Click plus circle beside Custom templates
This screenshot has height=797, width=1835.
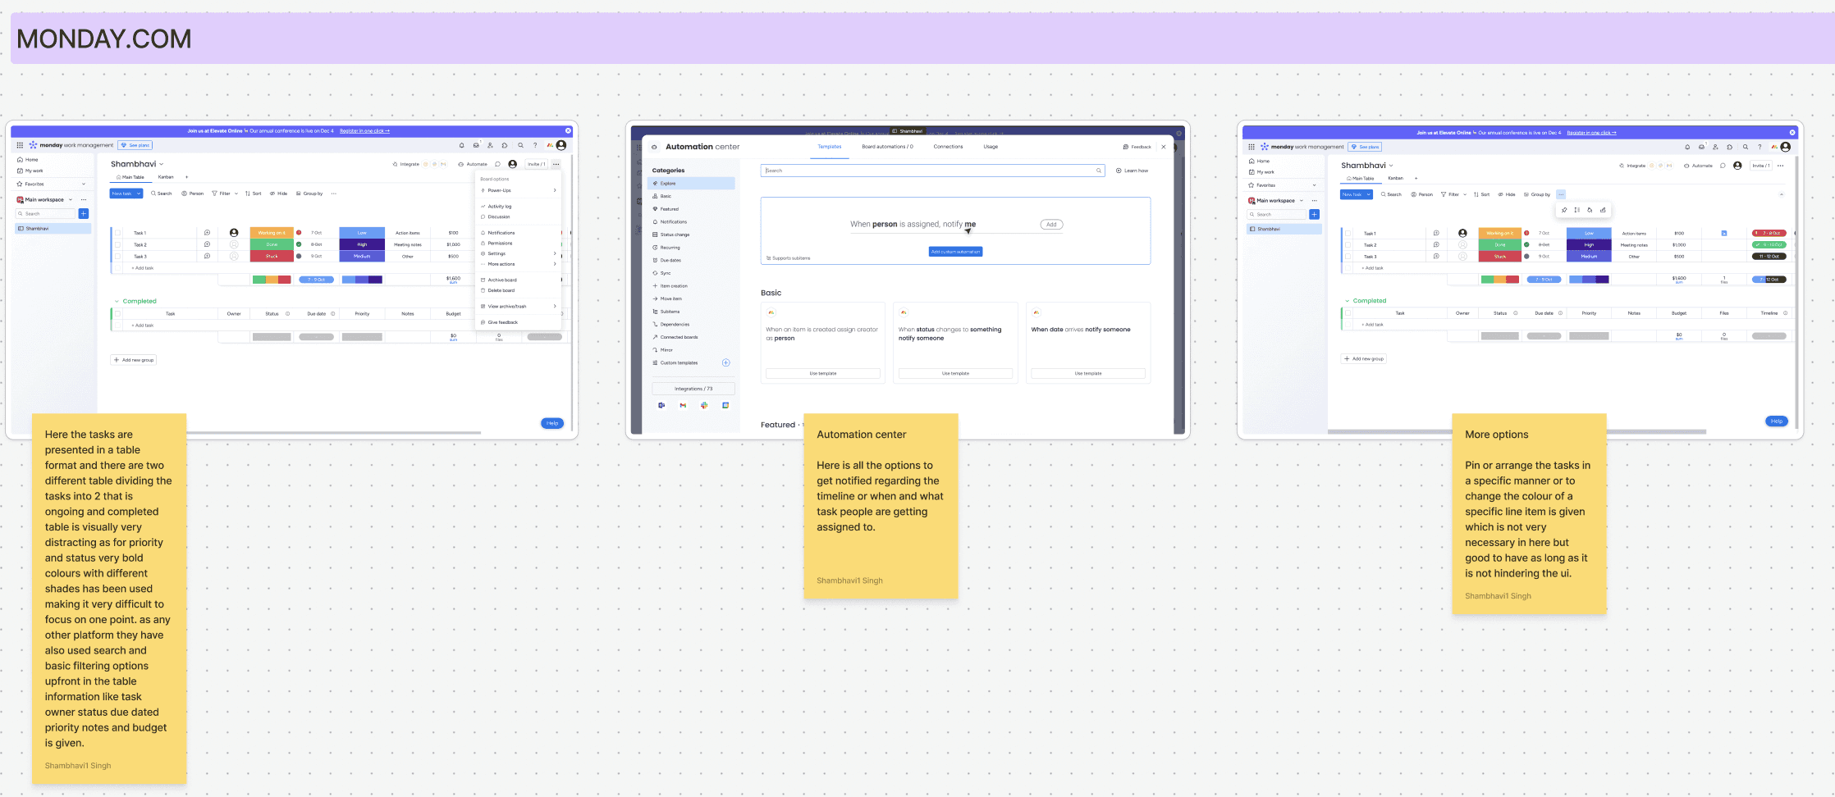725,362
